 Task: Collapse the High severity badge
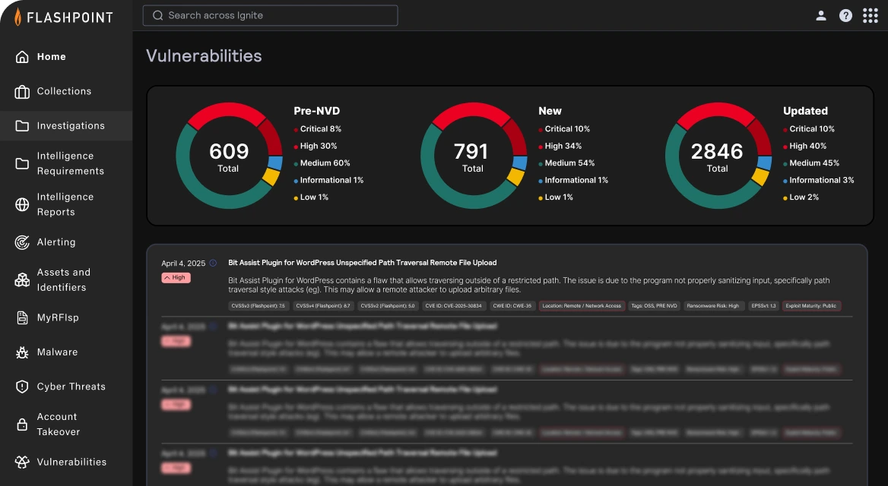176,278
